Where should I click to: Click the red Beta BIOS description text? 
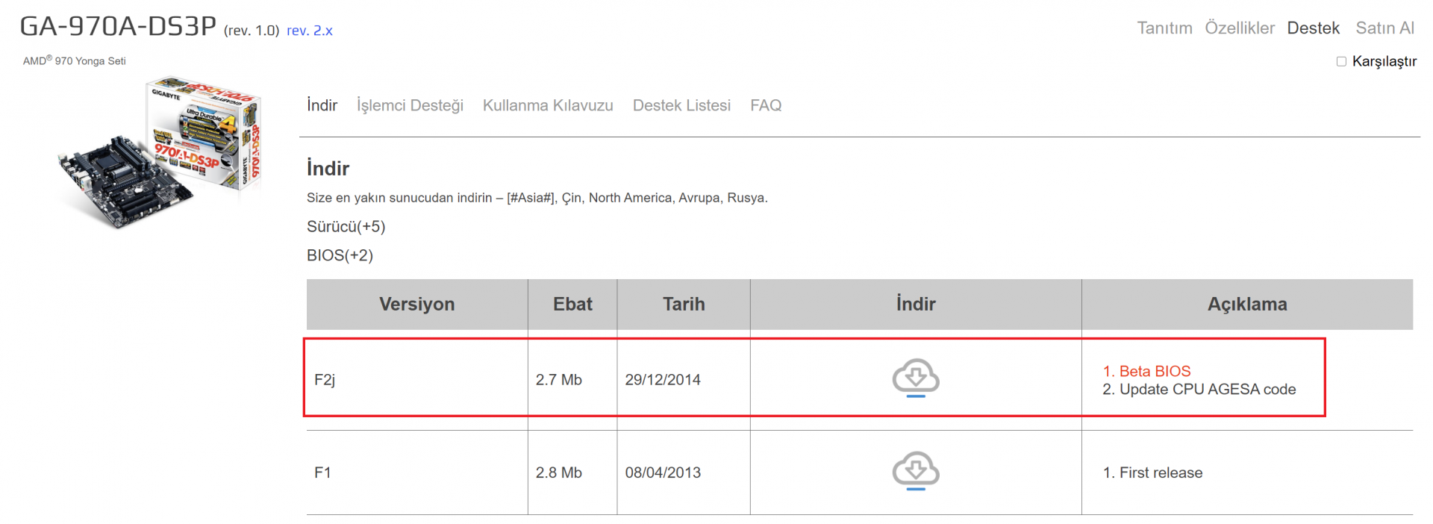pyautogui.click(x=1155, y=371)
